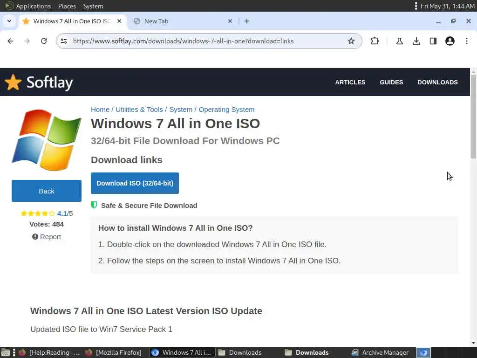
Task: Follow the System breadcrumb link
Action: [x=181, y=110]
